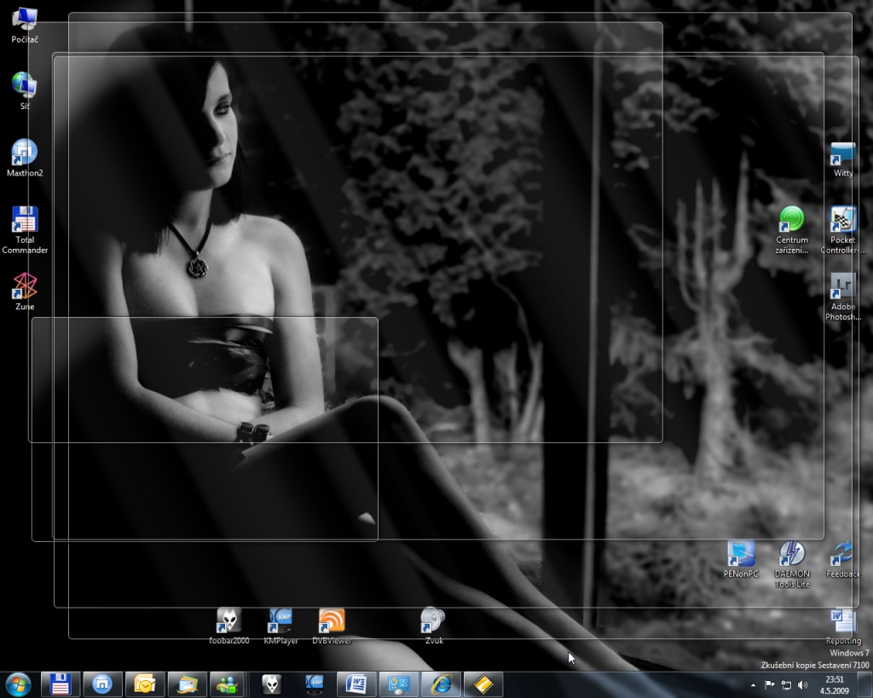Select the Počítač desktop icon
873x698 pixels.
click(x=25, y=26)
